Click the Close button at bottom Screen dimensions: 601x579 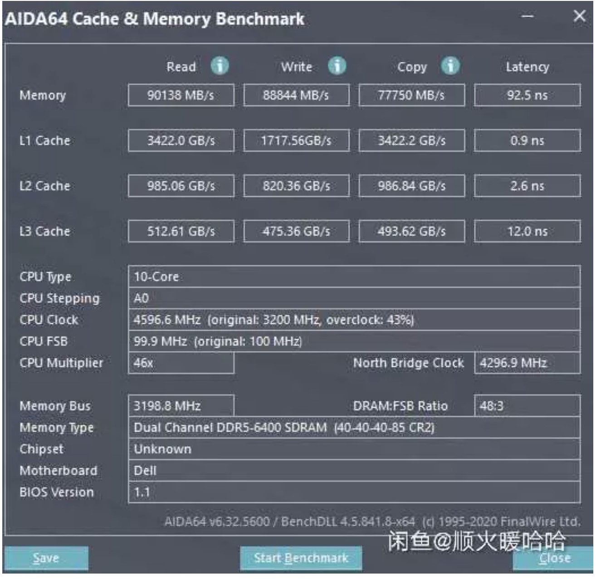click(554, 559)
